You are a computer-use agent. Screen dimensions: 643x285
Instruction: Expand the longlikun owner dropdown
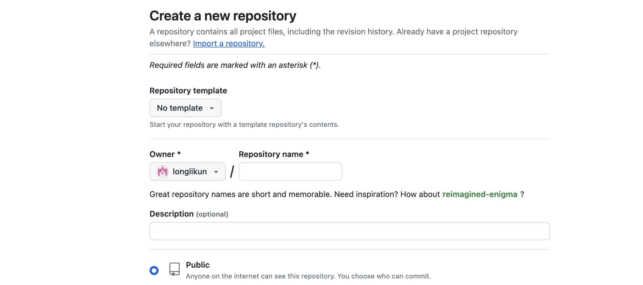[188, 171]
